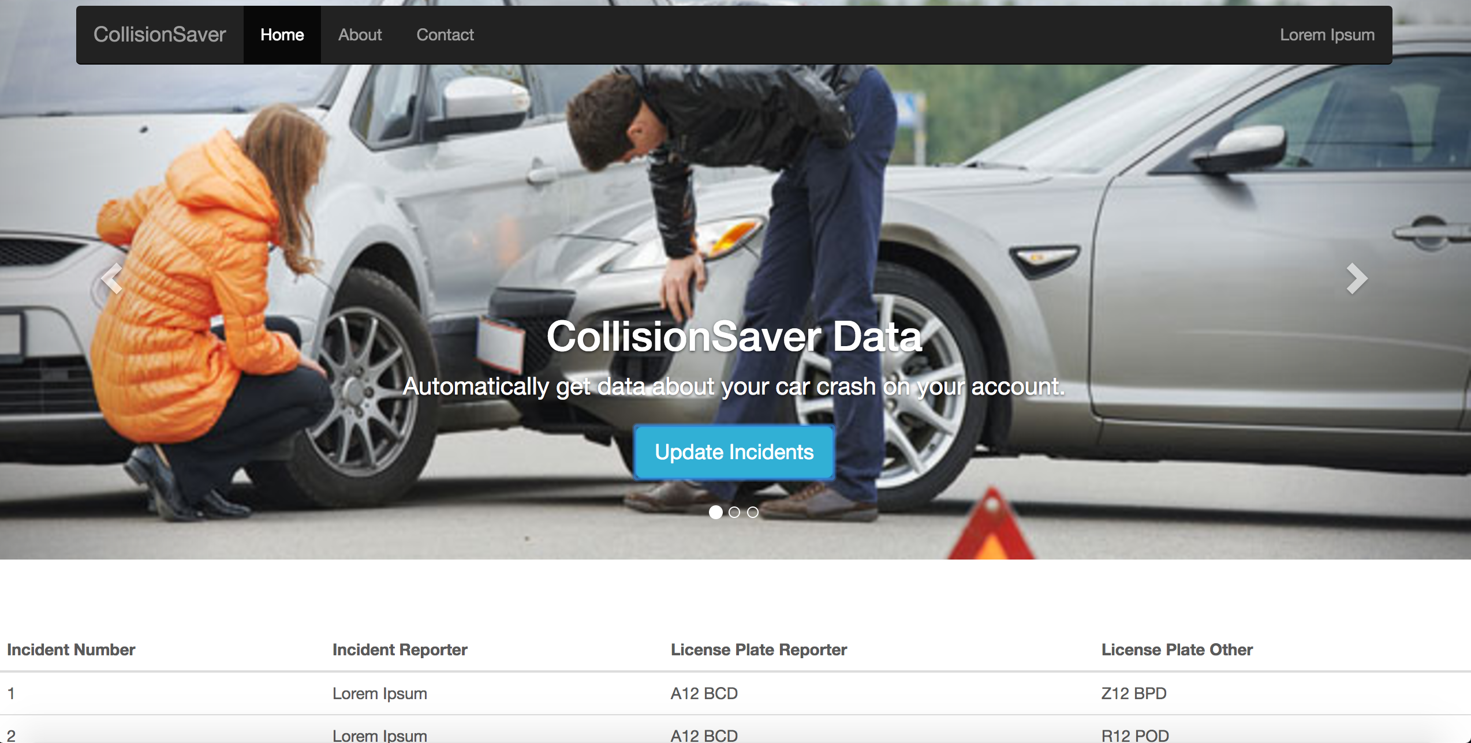Click the CollisionSaver brand logo link
Viewport: 1471px width, 743px height.
tap(159, 35)
